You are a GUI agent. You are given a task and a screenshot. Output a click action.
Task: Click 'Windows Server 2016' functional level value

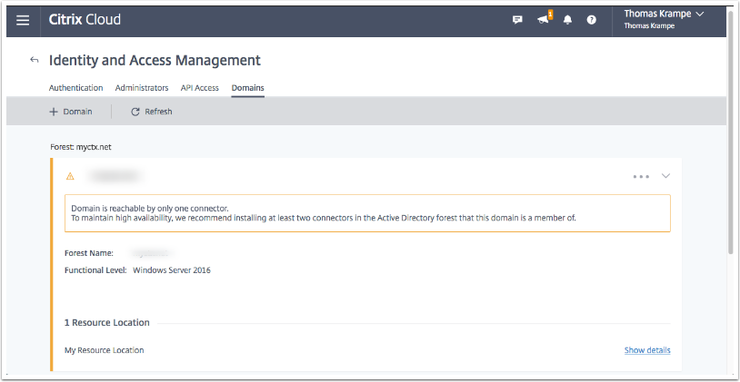coord(172,270)
